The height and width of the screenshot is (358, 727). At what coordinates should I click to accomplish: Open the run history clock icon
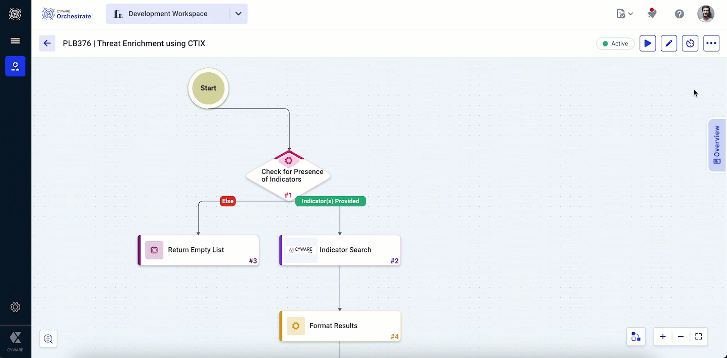click(690, 43)
